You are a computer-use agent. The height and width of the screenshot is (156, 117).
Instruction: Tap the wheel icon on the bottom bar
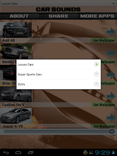point(112,131)
